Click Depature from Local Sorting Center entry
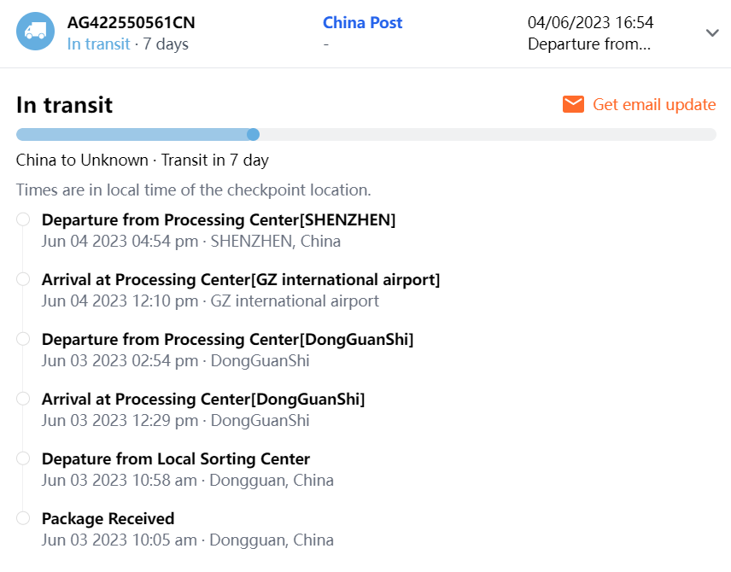Viewport: 731px width, 572px height. point(176,459)
